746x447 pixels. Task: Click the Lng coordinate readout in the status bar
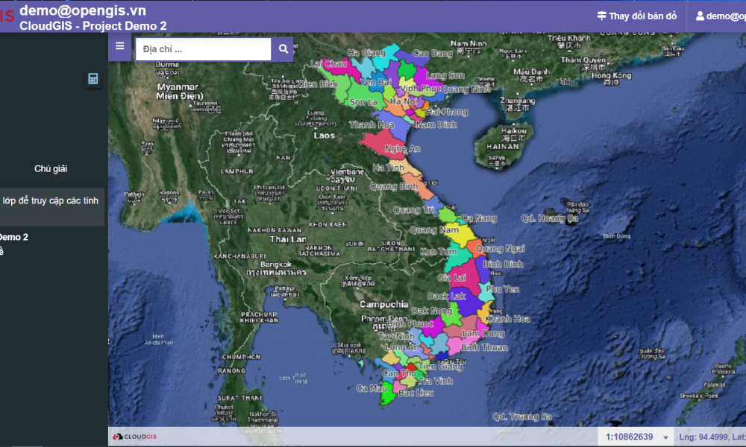pos(709,437)
